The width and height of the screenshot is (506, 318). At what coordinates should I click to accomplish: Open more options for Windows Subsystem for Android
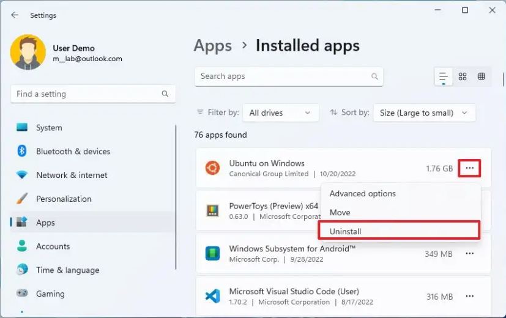(x=469, y=253)
